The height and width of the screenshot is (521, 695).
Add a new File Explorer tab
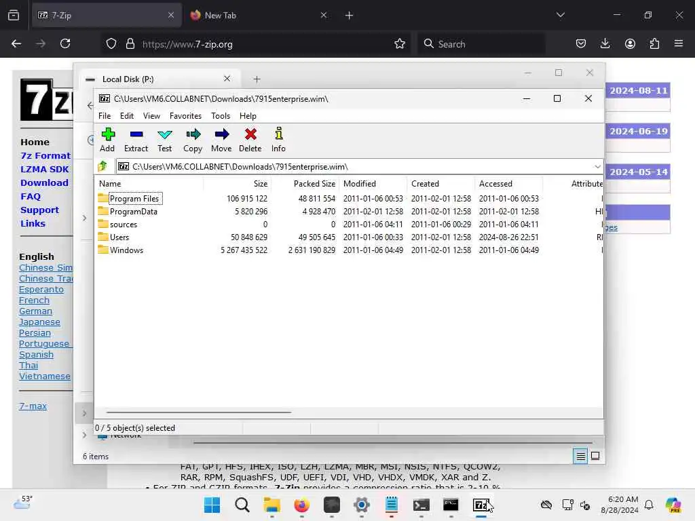click(257, 79)
